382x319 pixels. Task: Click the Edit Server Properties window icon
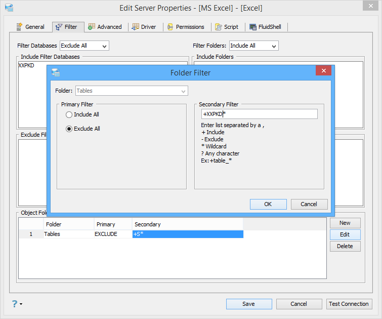(x=9, y=8)
